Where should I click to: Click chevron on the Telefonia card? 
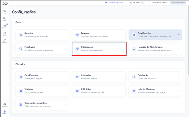[x=65, y=90]
